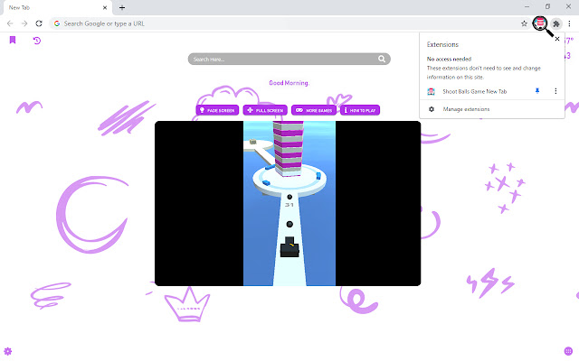Viewport: 579px width, 361px height.
Task: Minimize the browser window
Action: point(527,6)
